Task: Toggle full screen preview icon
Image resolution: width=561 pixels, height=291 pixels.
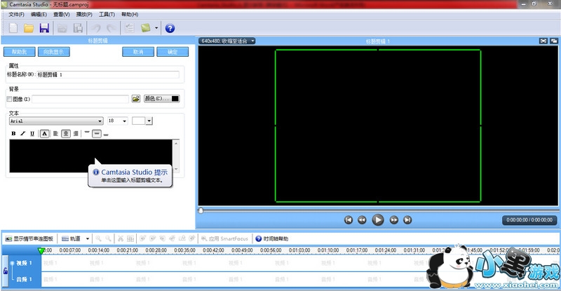Action: click(x=542, y=41)
